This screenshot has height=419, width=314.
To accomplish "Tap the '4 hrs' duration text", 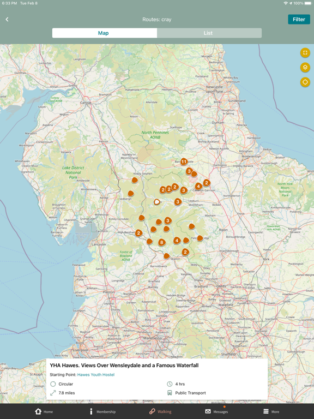I will point(180,384).
